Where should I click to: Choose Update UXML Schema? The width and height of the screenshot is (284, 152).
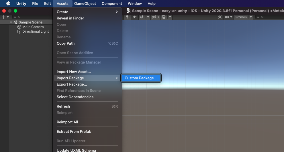click(x=87, y=150)
